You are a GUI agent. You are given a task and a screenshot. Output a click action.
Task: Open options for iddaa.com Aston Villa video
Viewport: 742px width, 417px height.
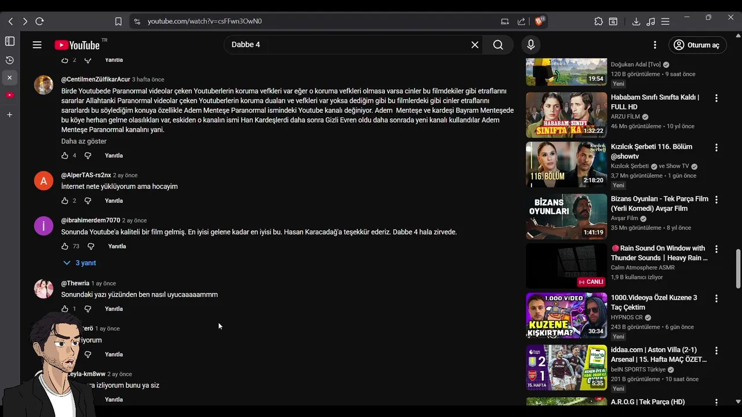click(x=716, y=351)
